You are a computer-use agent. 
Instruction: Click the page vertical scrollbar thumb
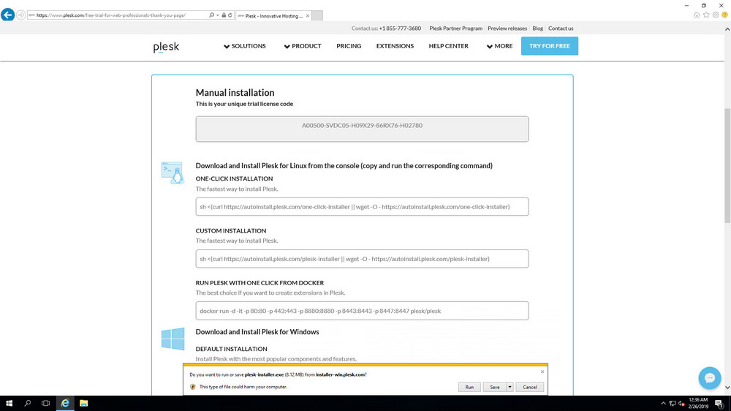pos(727,165)
